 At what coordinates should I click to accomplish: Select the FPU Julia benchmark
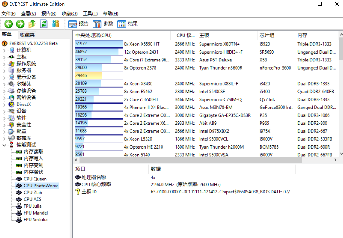point(33,206)
